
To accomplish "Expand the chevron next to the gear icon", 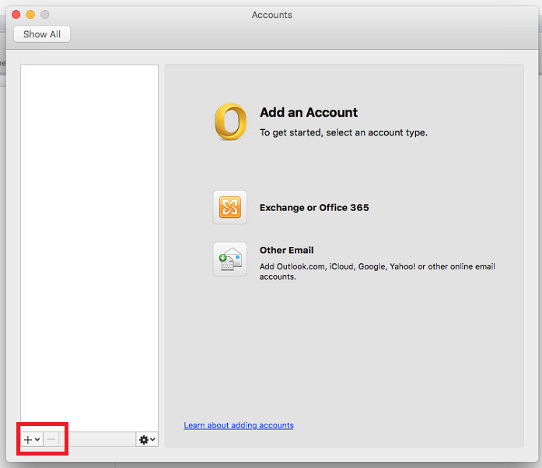I will coord(152,440).
